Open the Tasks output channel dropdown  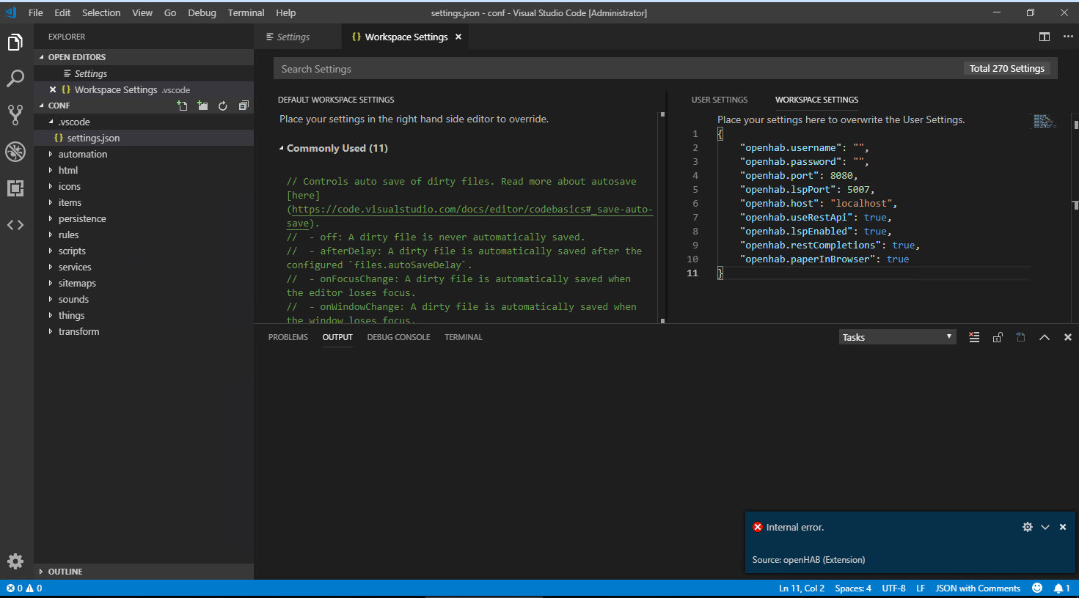[x=897, y=337]
